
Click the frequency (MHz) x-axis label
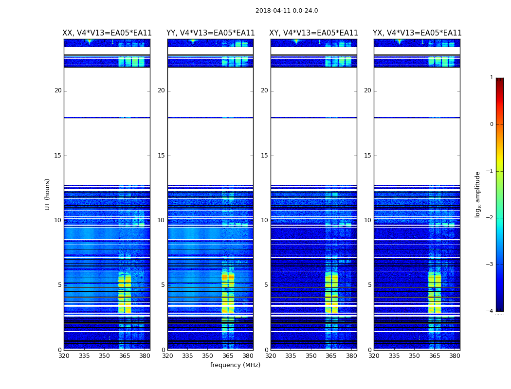click(235, 365)
